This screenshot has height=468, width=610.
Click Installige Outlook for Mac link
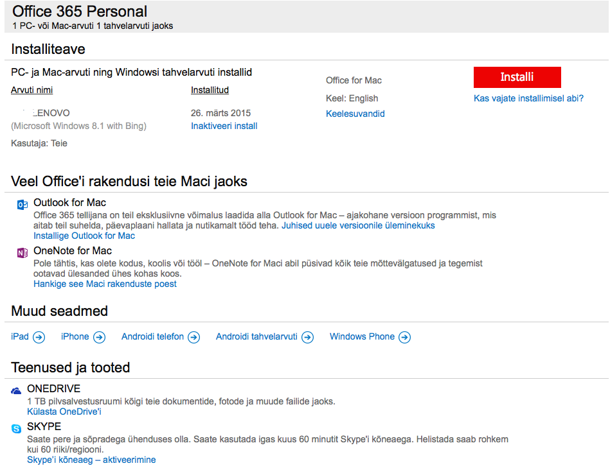point(84,236)
